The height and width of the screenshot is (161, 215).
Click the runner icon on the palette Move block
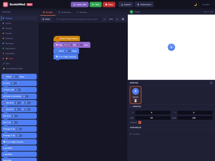click(4, 77)
